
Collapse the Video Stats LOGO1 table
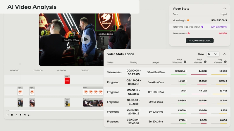pos(225,54)
